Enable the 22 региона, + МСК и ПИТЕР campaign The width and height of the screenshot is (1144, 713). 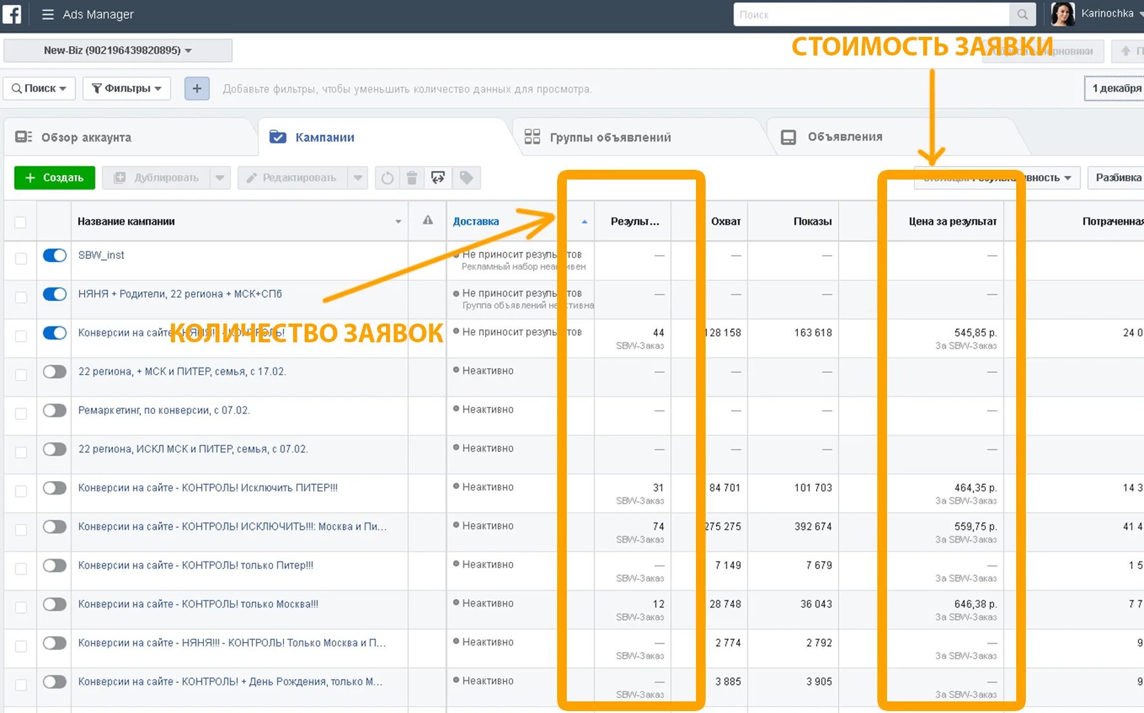tap(55, 371)
